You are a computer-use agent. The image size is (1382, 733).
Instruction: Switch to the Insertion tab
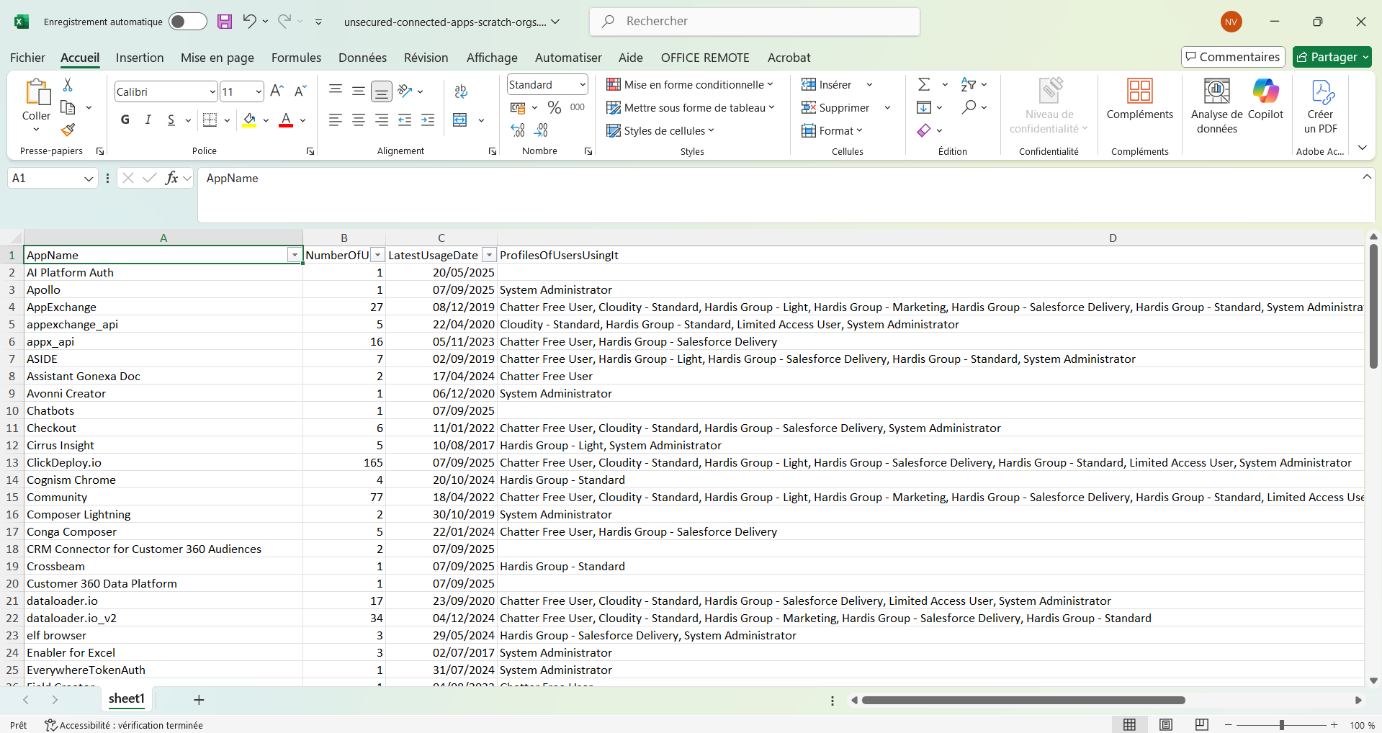point(140,58)
